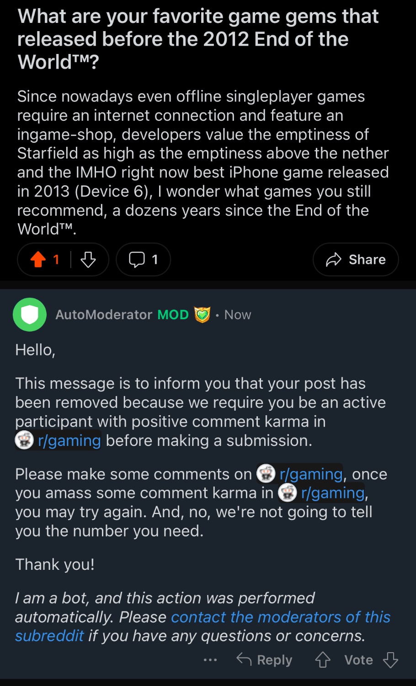Tap the green MOD label
Image resolution: width=416 pixels, height=686 pixels.
click(x=173, y=315)
